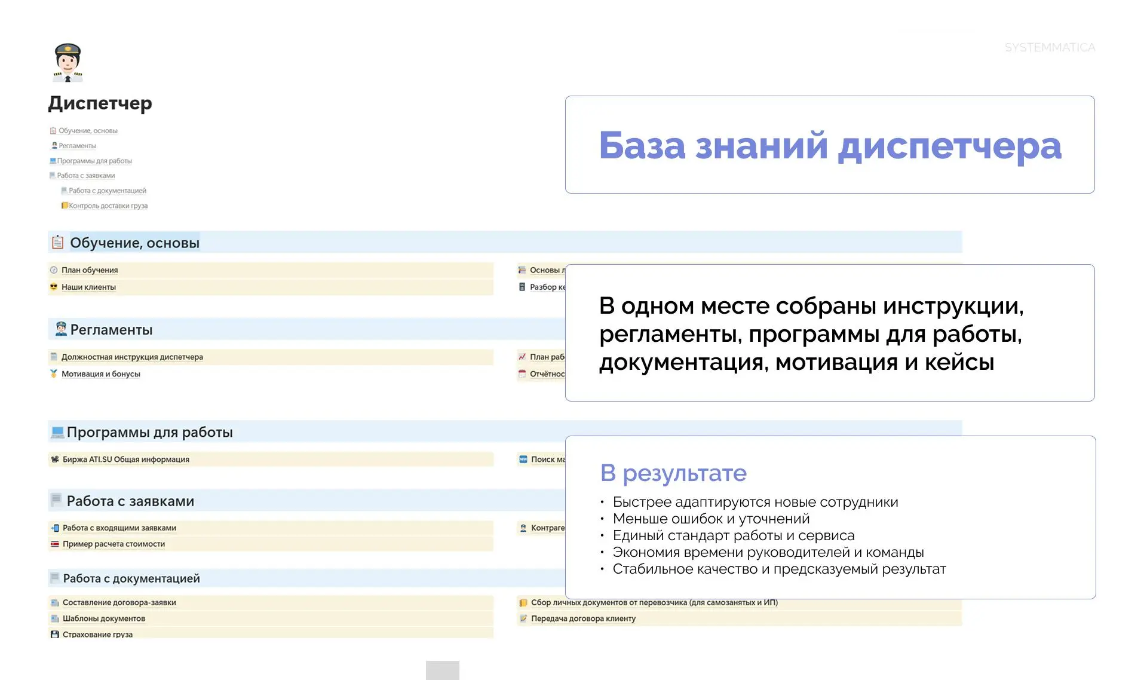Click the chart icon beside 'План раб' row

point(522,357)
